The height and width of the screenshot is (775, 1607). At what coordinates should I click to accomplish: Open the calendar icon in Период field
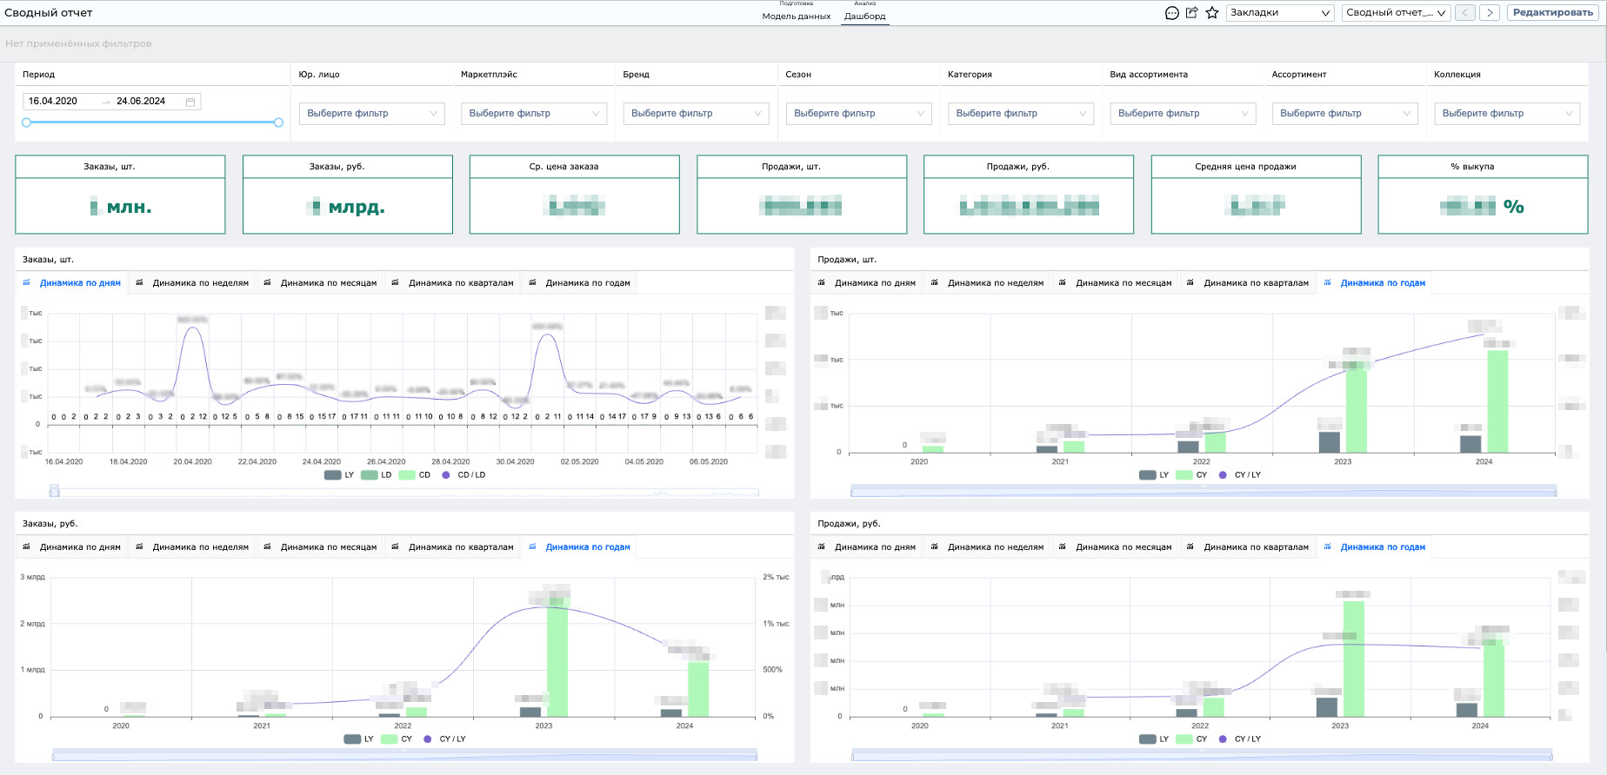click(x=190, y=102)
